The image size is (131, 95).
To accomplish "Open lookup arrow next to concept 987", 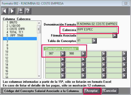I will 63,54.
